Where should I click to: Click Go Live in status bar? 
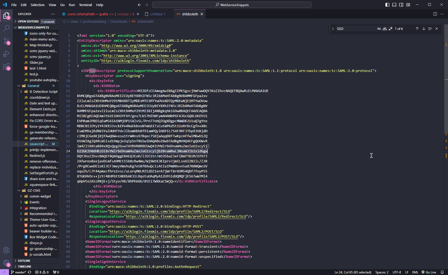[x=429, y=272]
